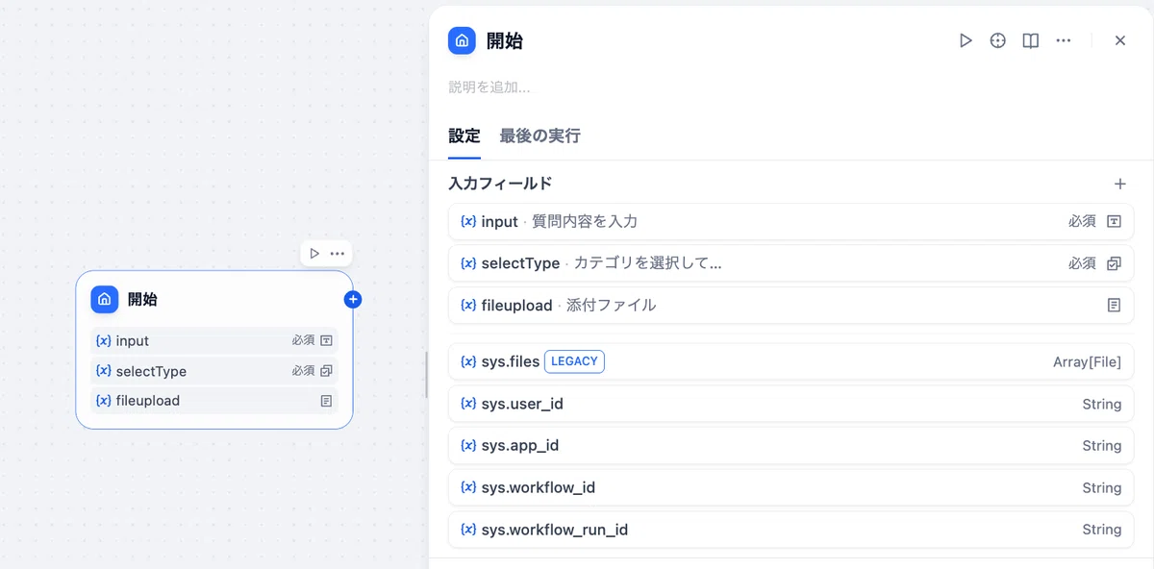Click the Array[File] type label

[x=1087, y=361]
